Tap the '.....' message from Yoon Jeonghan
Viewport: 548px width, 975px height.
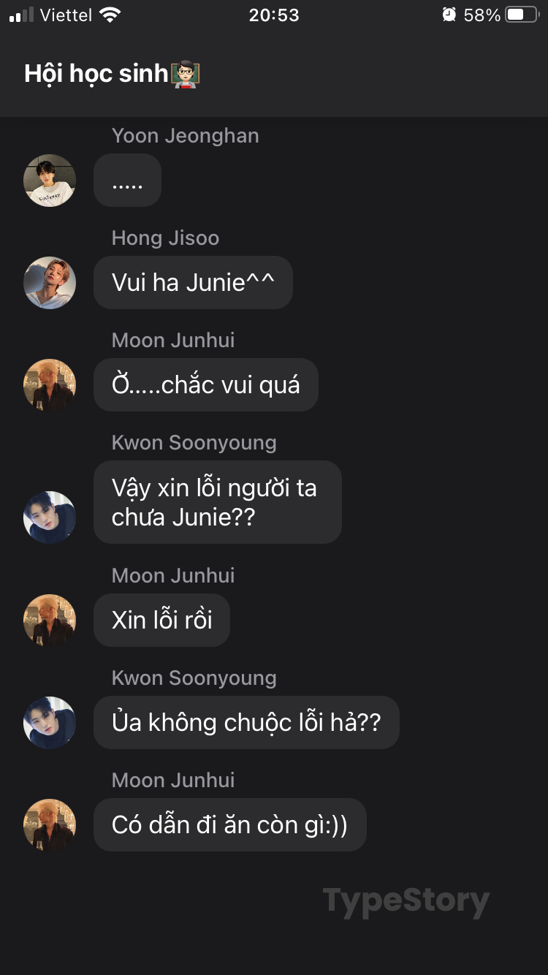127,181
